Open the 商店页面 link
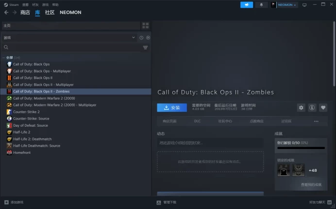 click(x=169, y=121)
